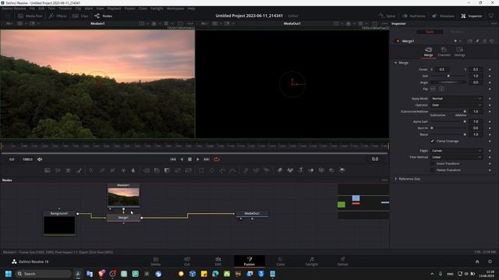This screenshot has width=499, height=280.
Task: Switch to the Edit page
Action: tap(218, 261)
